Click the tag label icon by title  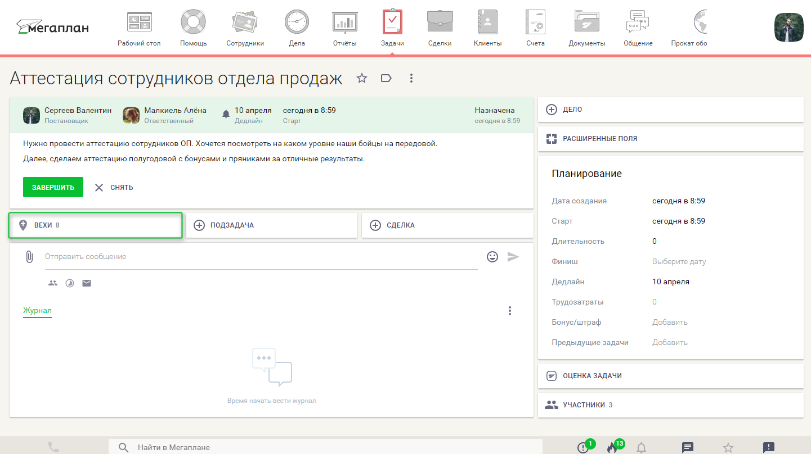pyautogui.click(x=386, y=79)
